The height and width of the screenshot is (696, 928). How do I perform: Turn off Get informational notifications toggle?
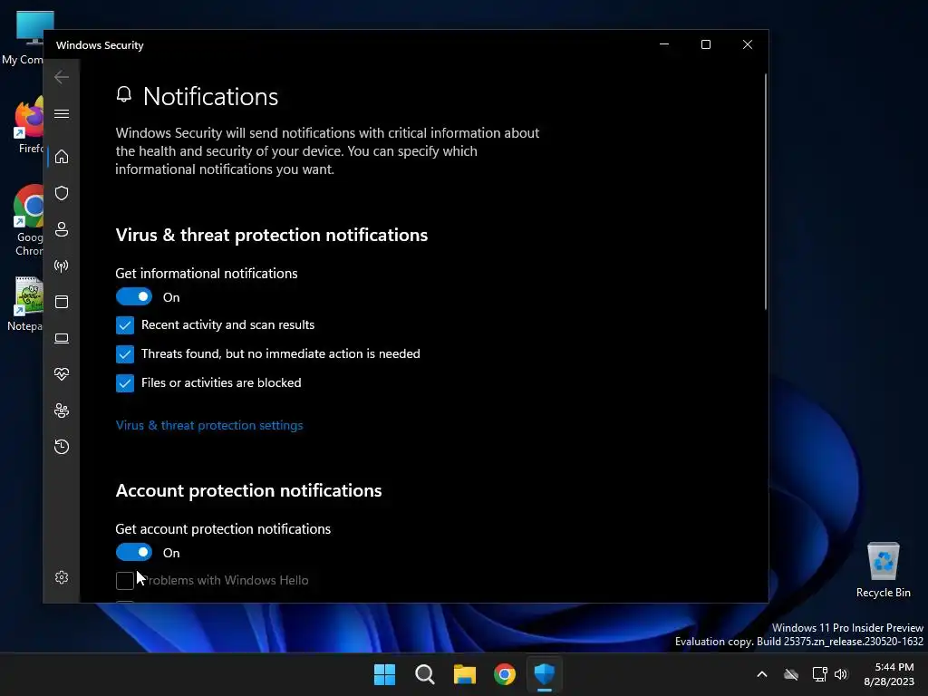[x=134, y=296]
